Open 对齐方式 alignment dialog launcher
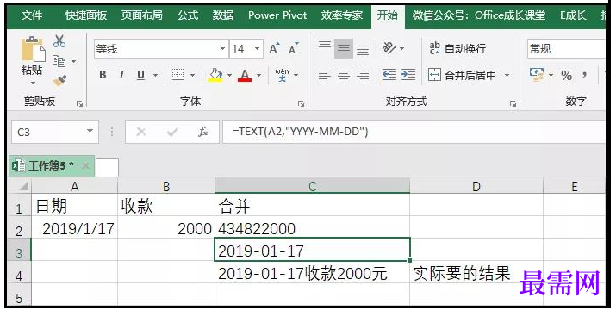 coord(513,103)
